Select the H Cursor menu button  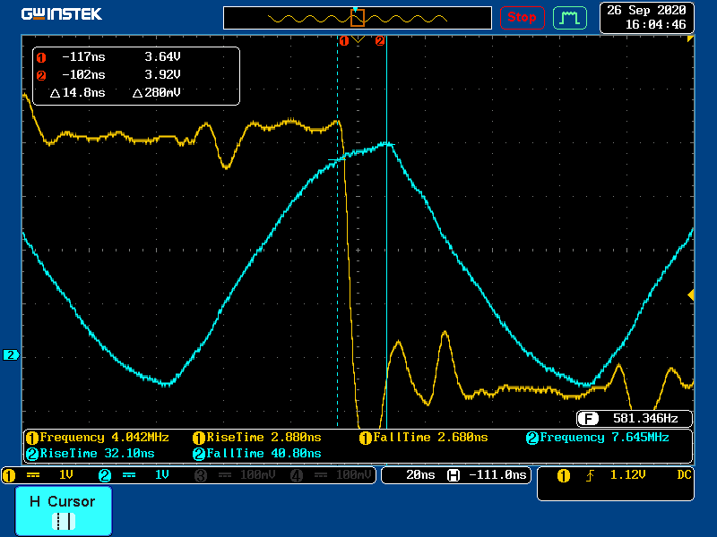[x=63, y=511]
